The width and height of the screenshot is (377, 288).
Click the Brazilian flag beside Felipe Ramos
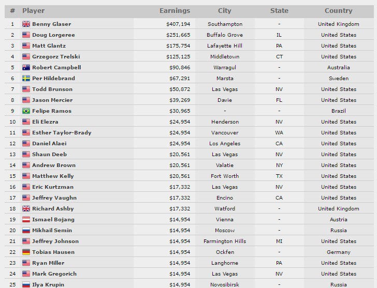tap(26, 111)
